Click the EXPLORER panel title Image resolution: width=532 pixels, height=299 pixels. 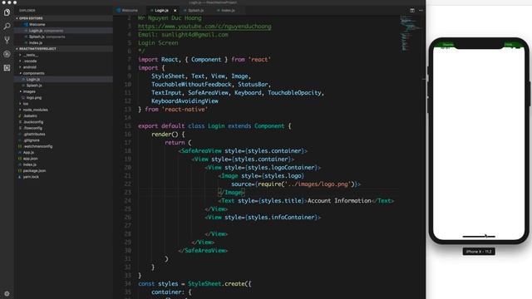[x=27, y=11]
